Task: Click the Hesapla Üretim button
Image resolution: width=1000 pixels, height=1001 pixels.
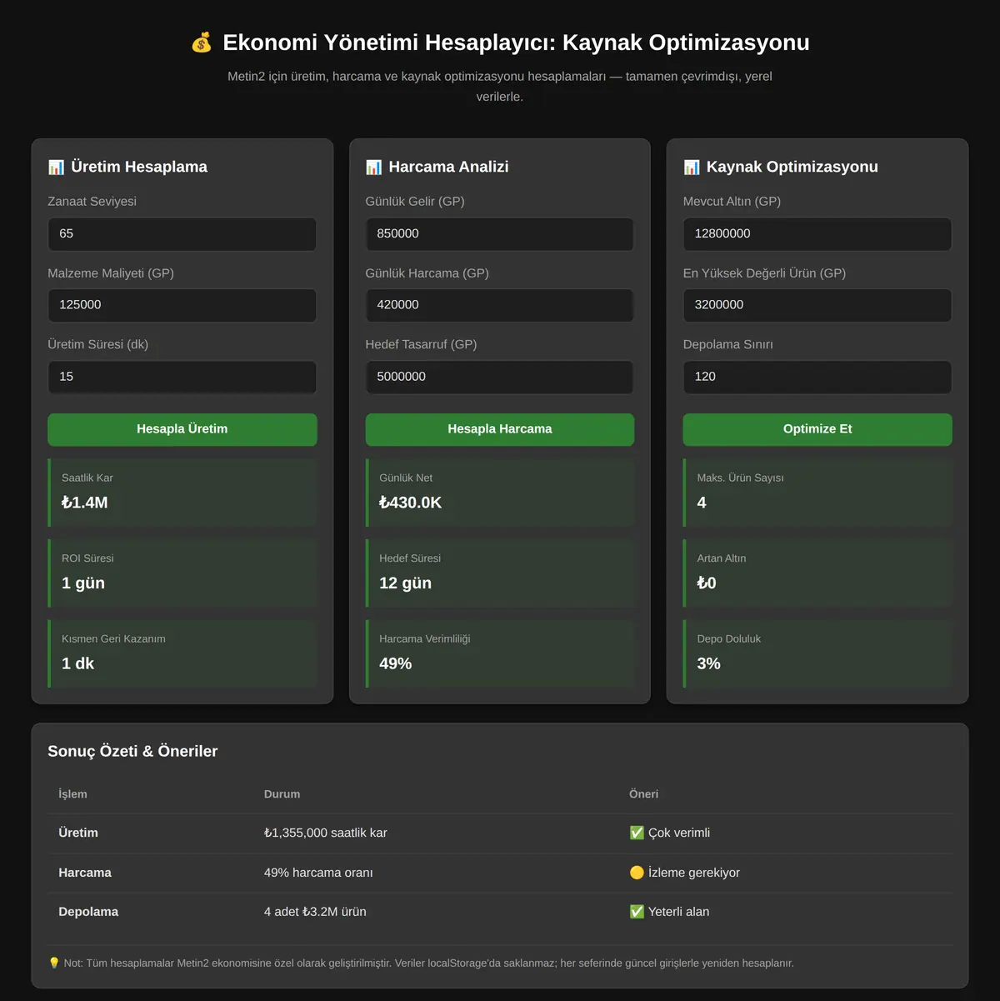Action: point(182,429)
